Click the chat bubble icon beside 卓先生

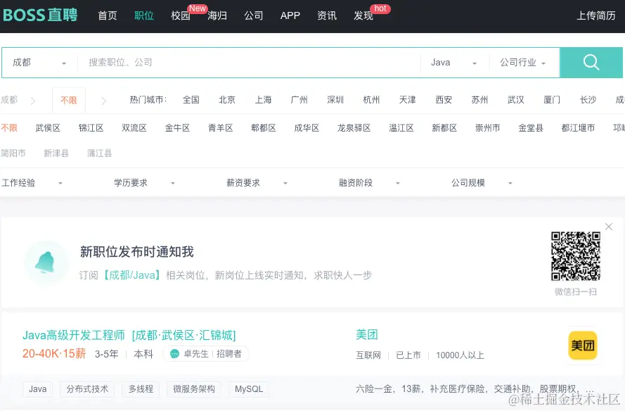point(174,354)
